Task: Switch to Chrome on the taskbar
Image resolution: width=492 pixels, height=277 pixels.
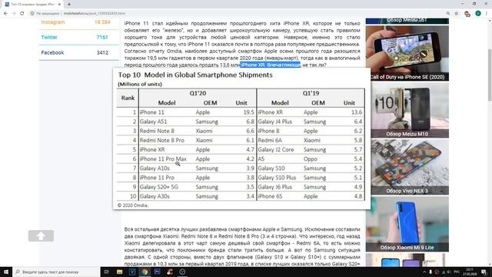Action: tap(145, 272)
